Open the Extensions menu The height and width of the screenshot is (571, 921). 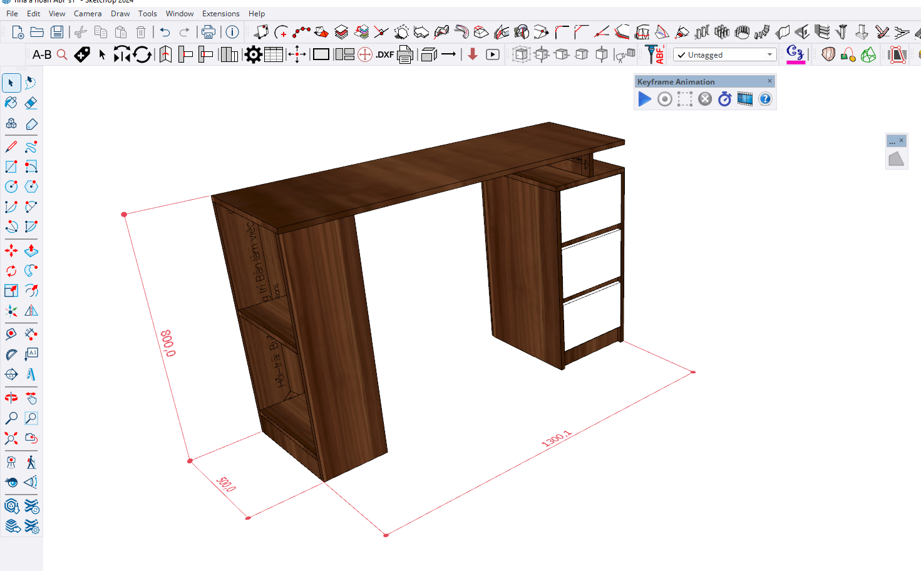click(220, 13)
